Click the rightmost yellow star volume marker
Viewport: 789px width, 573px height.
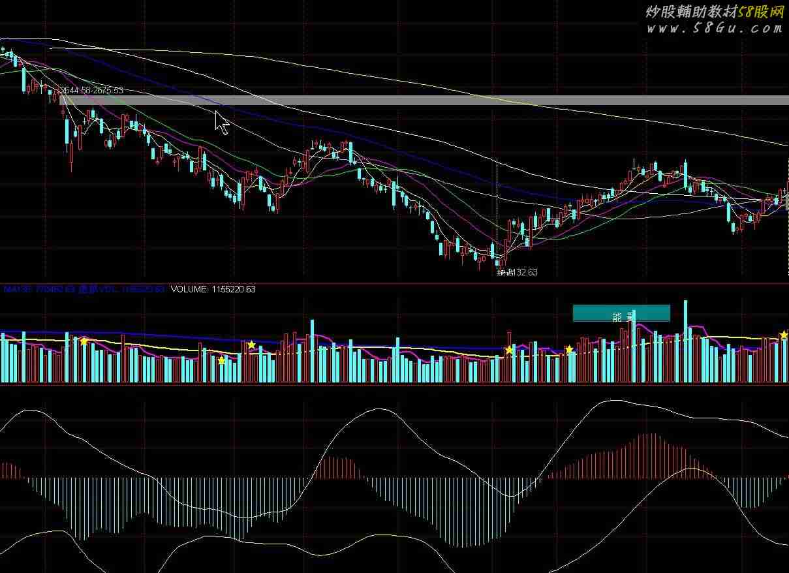[x=784, y=335]
